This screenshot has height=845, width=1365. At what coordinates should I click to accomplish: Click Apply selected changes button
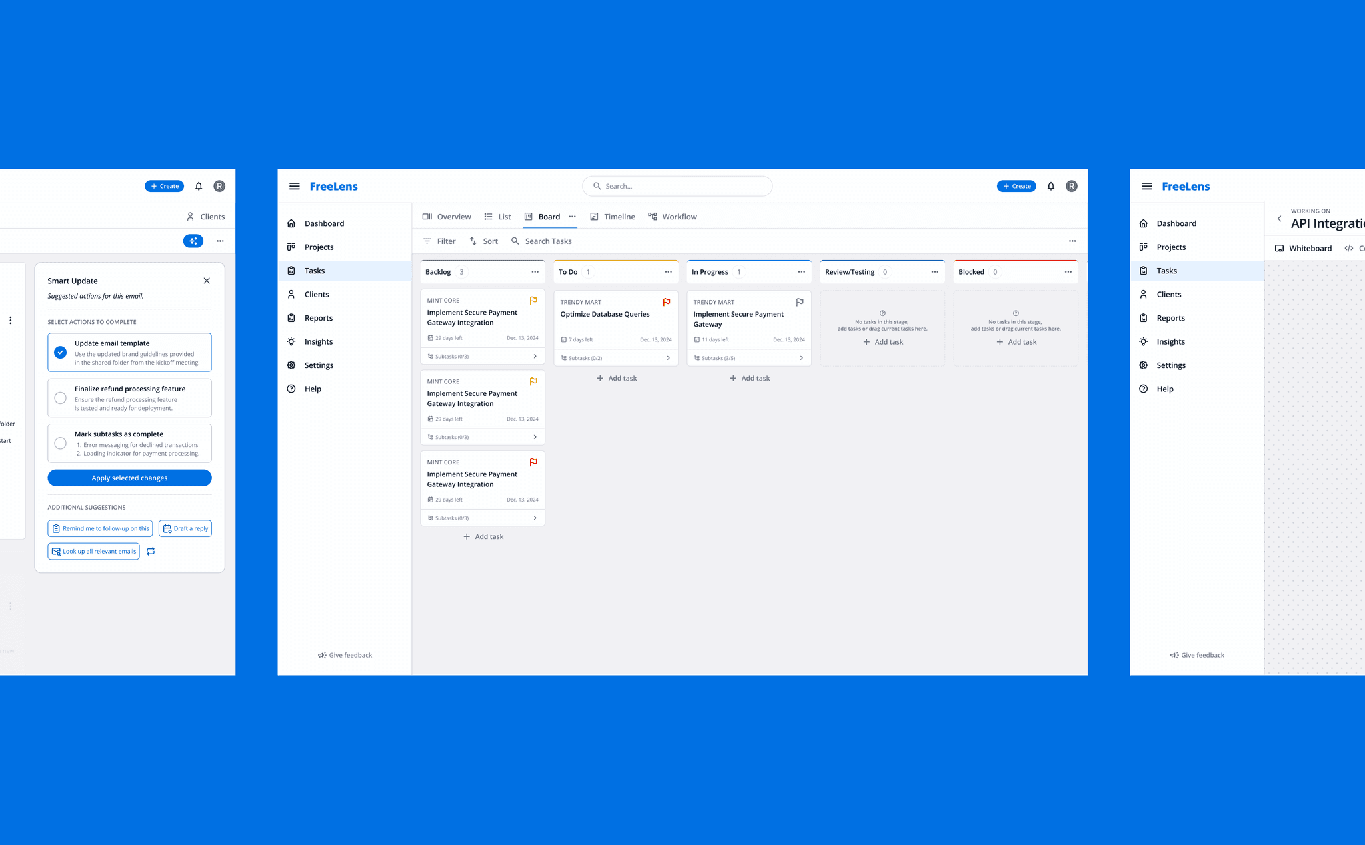[129, 478]
